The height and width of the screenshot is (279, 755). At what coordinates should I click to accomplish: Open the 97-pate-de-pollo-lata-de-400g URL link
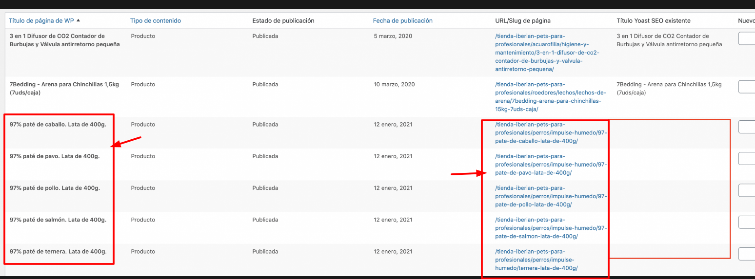[551, 196]
